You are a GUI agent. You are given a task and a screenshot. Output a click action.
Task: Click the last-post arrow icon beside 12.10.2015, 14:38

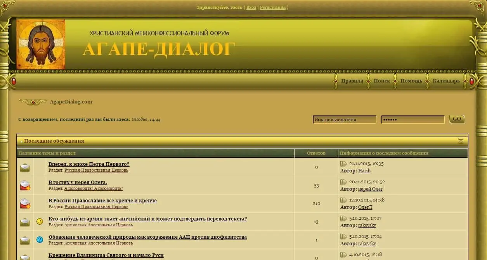click(343, 200)
